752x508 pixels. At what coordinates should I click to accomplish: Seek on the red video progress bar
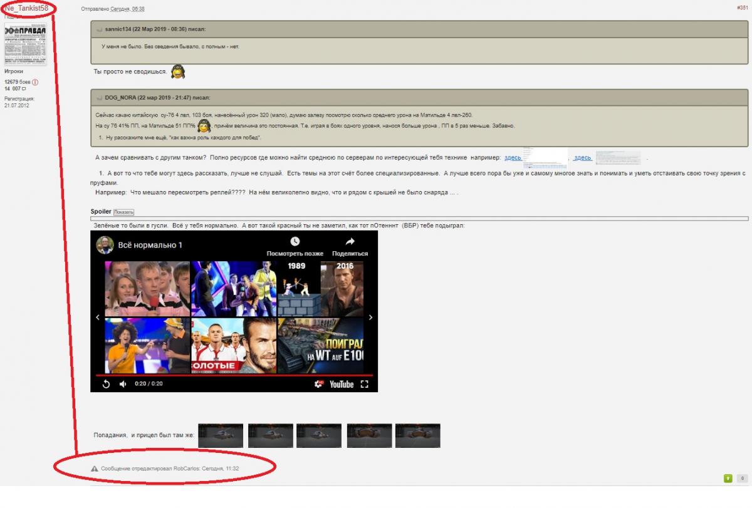[234, 375]
